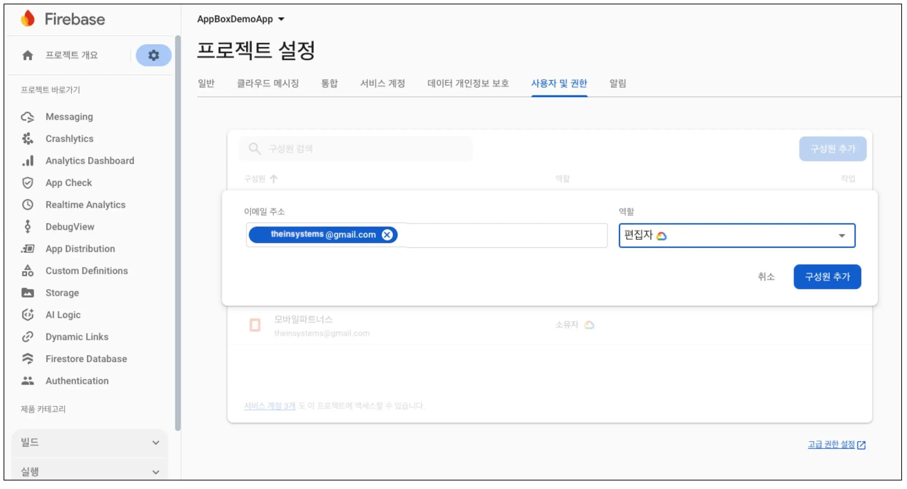Image resolution: width=907 pixels, height=489 pixels.
Task: Click the member search magnifier icon
Action: point(254,149)
